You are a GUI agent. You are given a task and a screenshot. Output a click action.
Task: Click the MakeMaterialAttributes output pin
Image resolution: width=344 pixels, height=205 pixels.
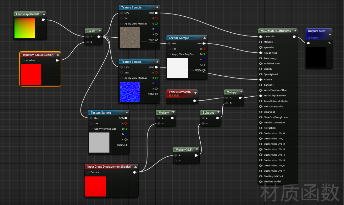(294, 37)
